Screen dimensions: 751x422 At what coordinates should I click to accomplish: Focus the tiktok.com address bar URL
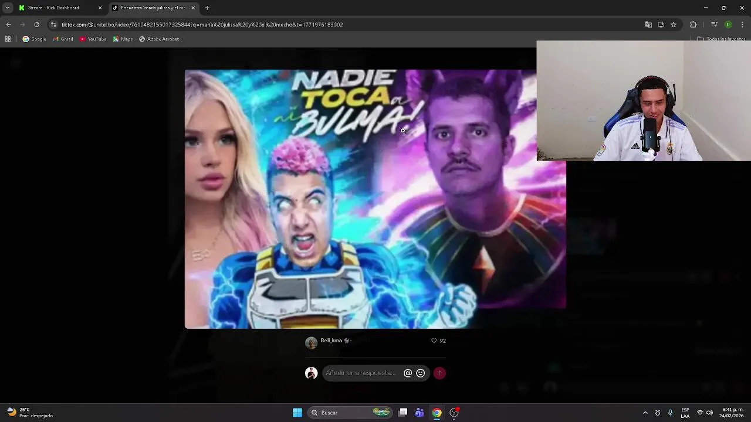click(202, 25)
